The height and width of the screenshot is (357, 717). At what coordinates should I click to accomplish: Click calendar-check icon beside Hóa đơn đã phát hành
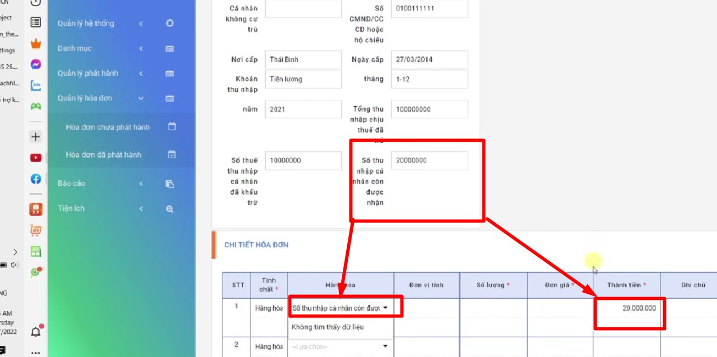tap(172, 154)
